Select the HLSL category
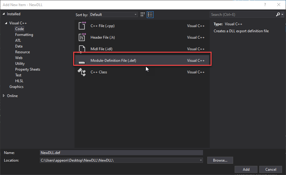Image resolution: width=286 pixels, height=175 pixels. tap(19, 81)
